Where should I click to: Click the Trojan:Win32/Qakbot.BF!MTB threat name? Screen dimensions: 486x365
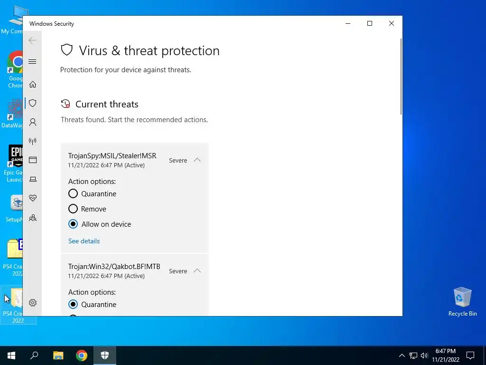point(114,266)
